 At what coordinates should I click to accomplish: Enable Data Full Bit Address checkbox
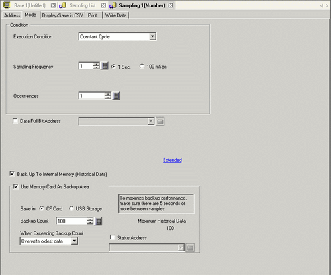pyautogui.click(x=15, y=121)
